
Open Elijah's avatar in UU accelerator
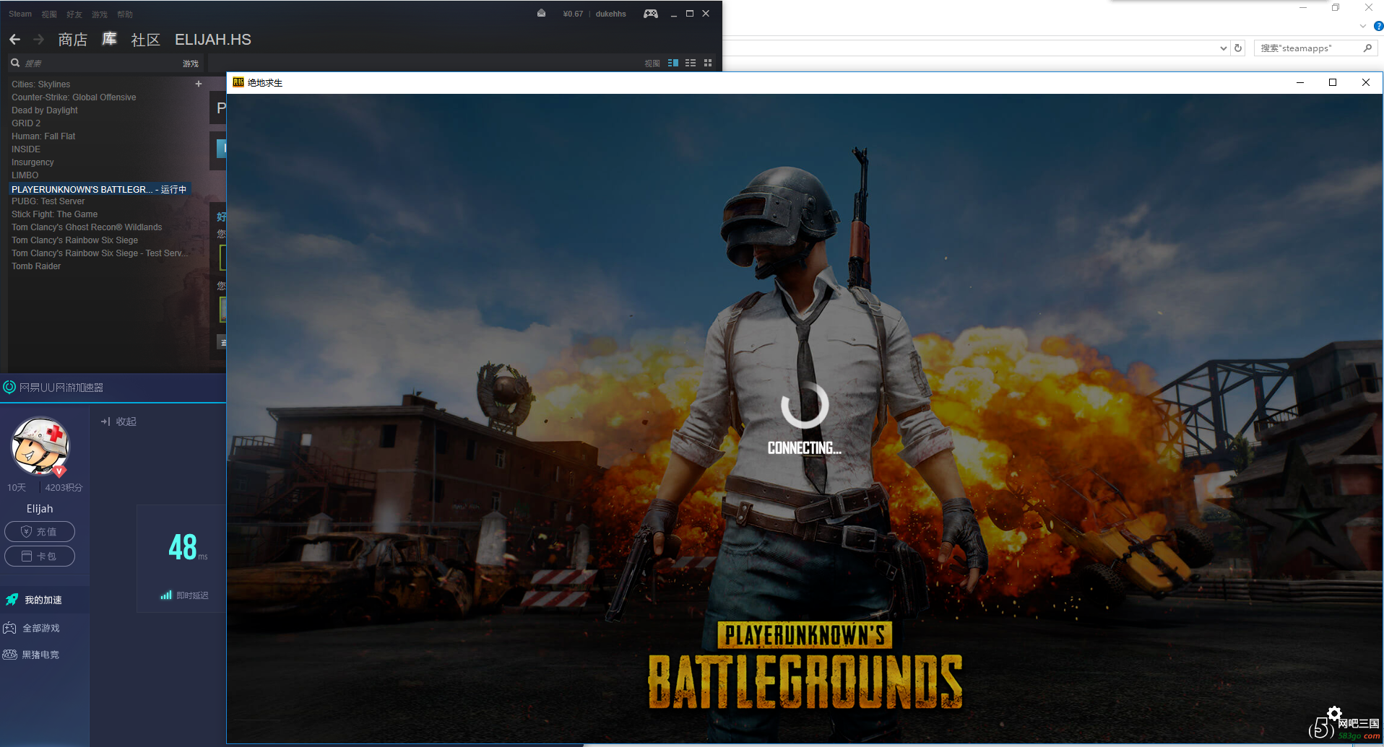(x=40, y=446)
